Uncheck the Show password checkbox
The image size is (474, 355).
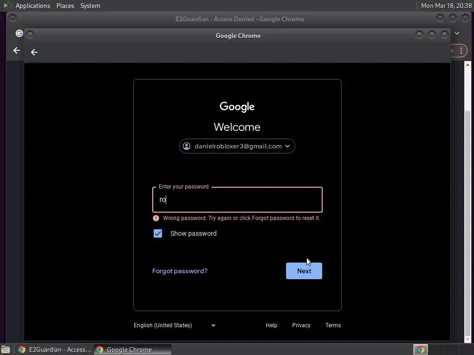pos(158,233)
